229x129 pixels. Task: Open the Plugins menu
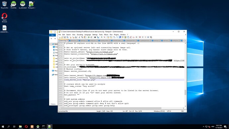click(x=116, y=35)
